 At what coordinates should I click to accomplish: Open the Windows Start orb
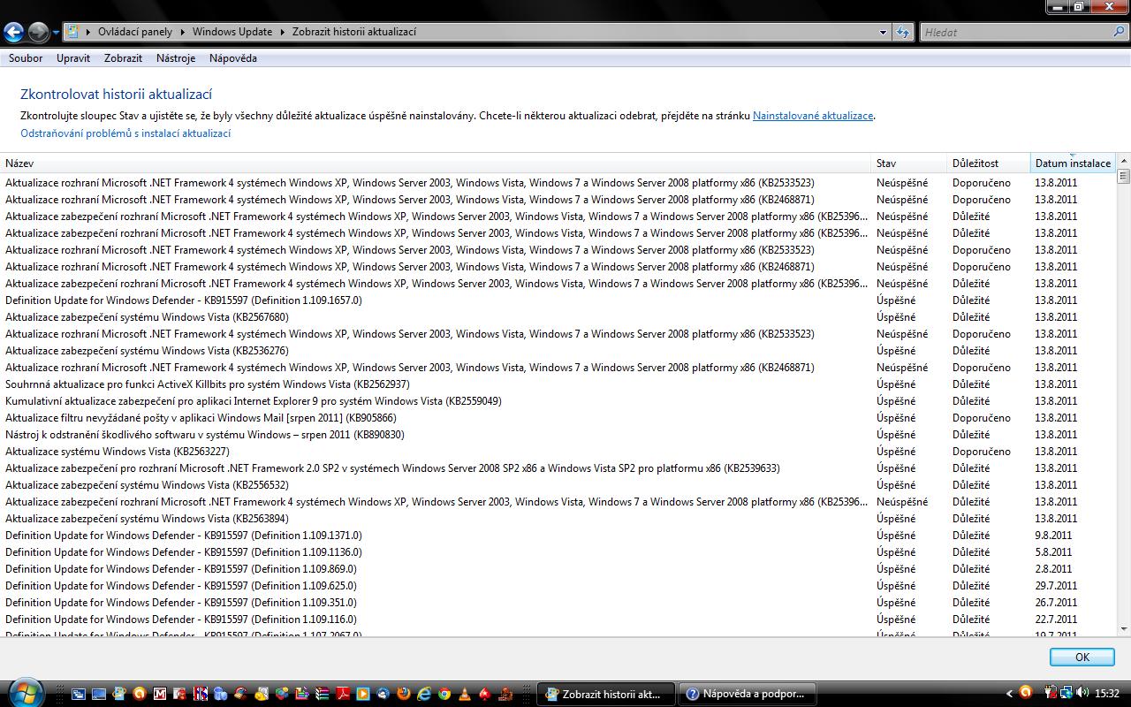24,691
